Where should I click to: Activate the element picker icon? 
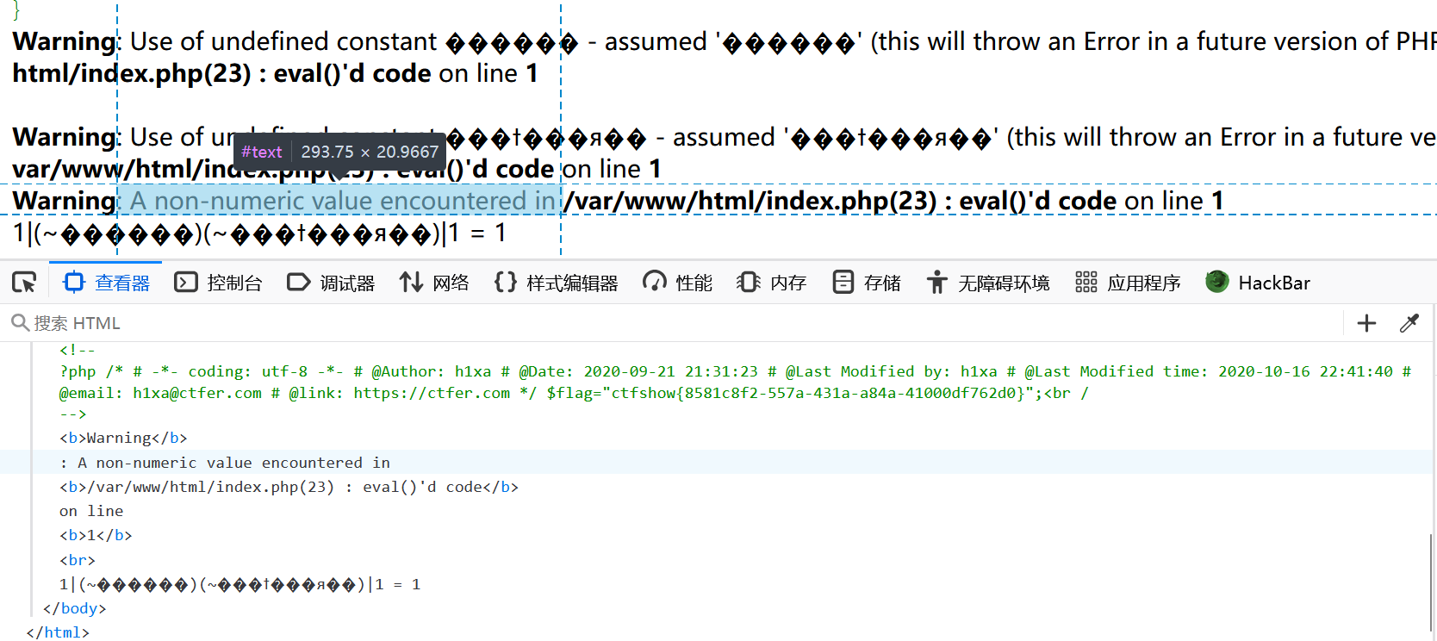[24, 283]
